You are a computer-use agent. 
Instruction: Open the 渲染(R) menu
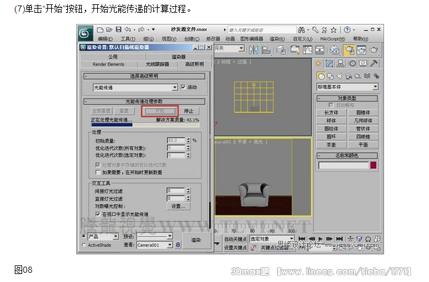point(277,39)
